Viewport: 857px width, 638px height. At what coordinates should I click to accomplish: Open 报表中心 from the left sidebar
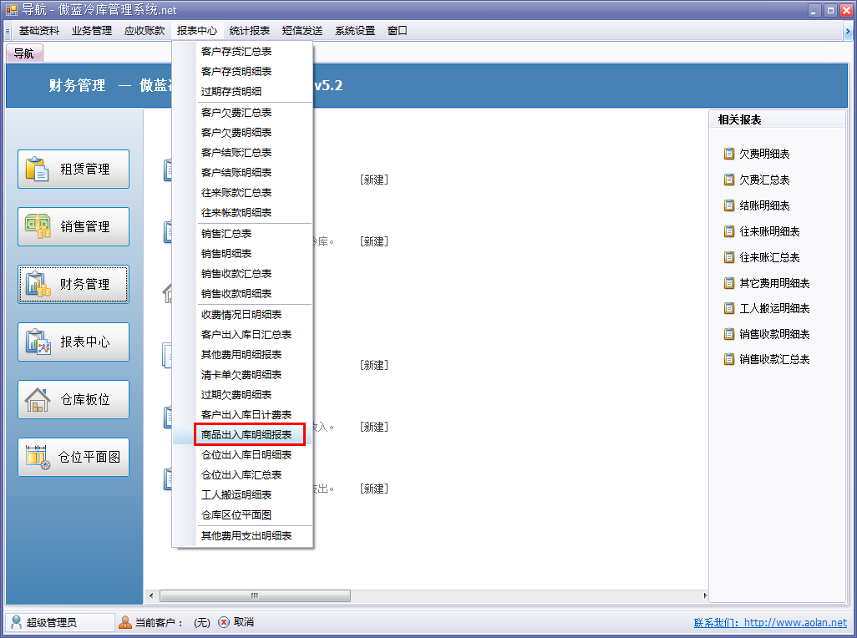73,342
